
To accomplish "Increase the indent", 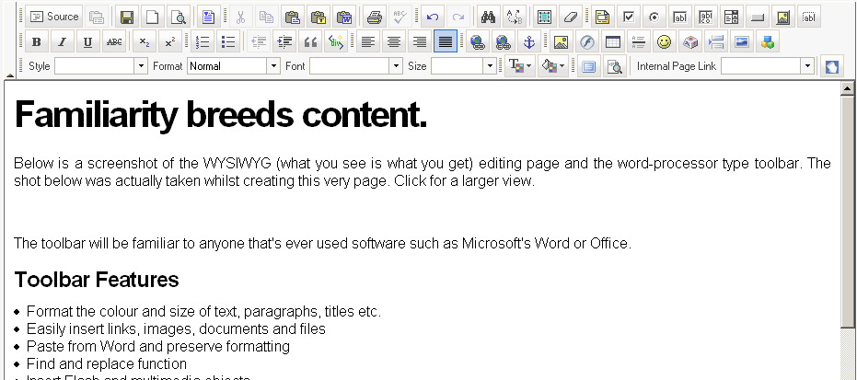I will [284, 41].
